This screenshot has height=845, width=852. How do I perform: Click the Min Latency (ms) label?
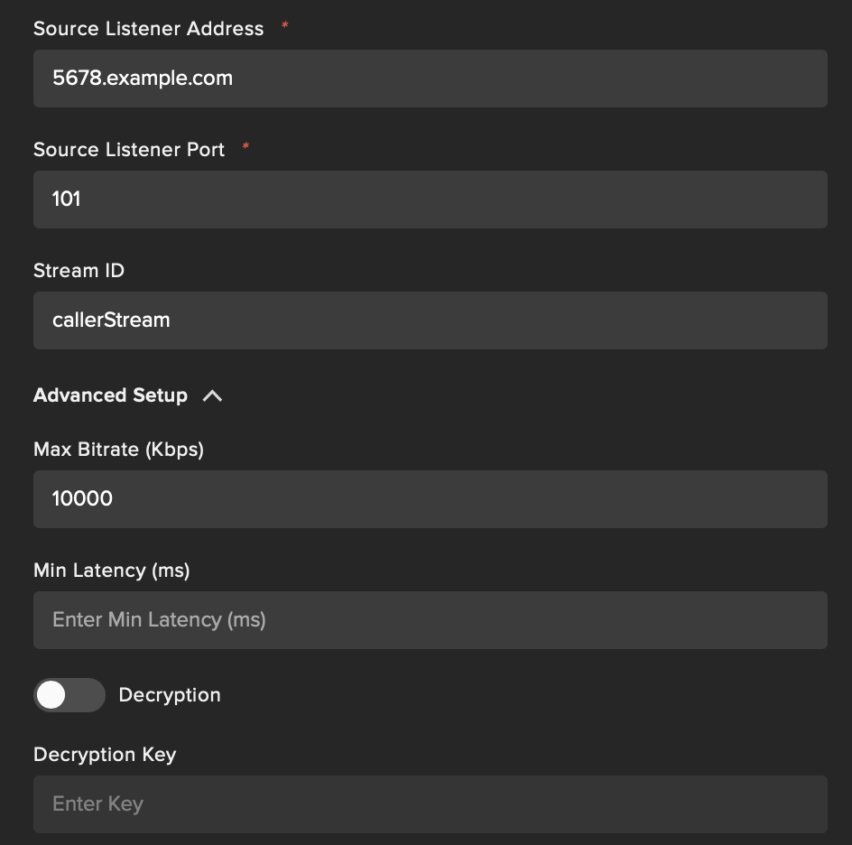tap(111, 571)
